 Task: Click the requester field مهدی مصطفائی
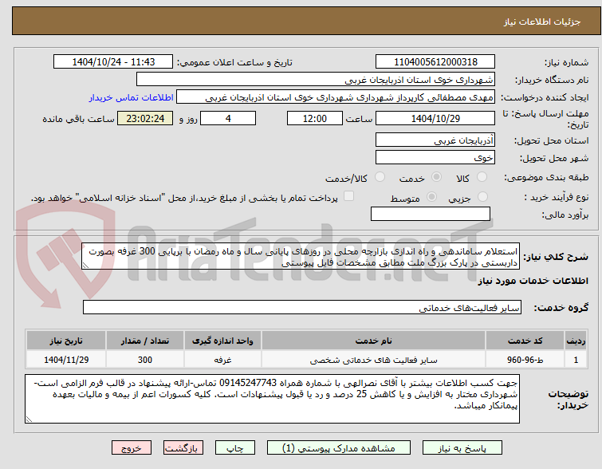point(336,97)
